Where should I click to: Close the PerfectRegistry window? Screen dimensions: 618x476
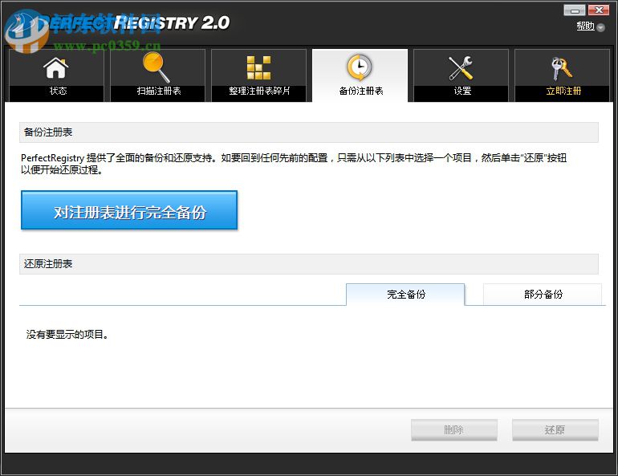tap(599, 10)
